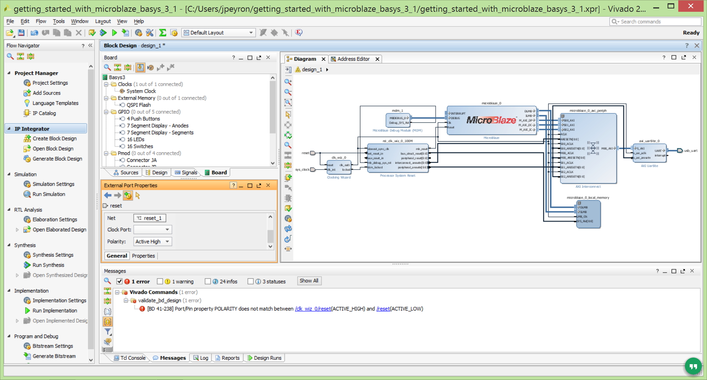Select 16 LEDs in Board tree
This screenshot has width=707, height=380.
point(136,140)
